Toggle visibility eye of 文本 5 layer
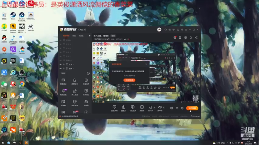The height and width of the screenshot is (145, 259). (x=61, y=44)
